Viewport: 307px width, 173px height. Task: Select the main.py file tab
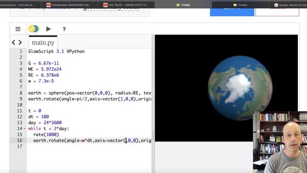pos(43,42)
